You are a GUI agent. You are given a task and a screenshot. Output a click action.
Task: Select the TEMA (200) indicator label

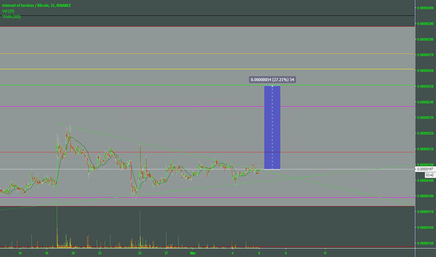click(11, 17)
